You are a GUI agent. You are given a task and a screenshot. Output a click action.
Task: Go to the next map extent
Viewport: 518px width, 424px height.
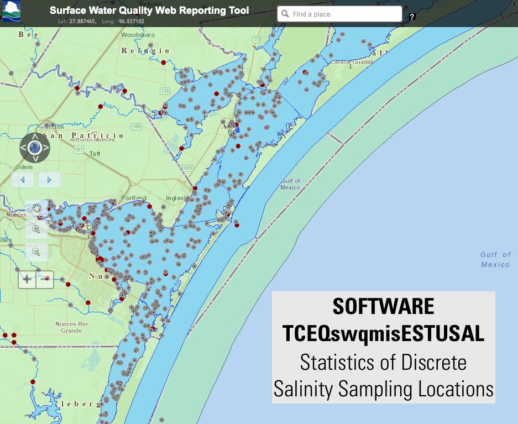[49, 180]
